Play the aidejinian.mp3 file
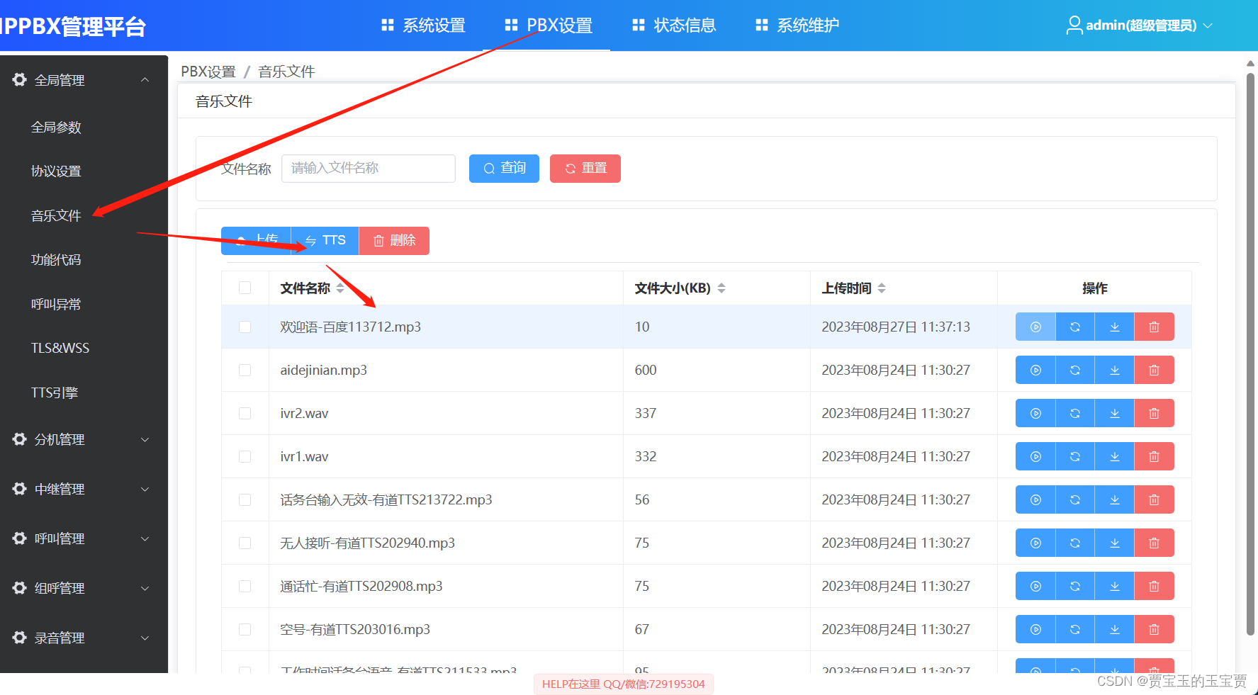The width and height of the screenshot is (1258, 695). pos(1035,370)
